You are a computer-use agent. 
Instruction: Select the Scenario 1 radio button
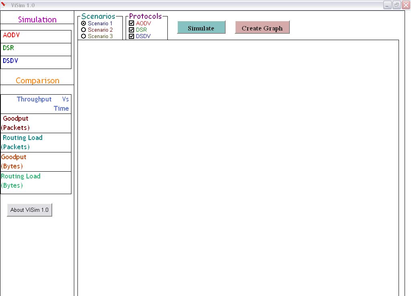tap(83, 23)
